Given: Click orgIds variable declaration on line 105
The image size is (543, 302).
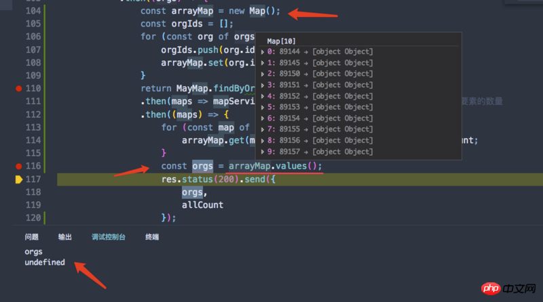Looking at the screenshot, I should pos(187,24).
